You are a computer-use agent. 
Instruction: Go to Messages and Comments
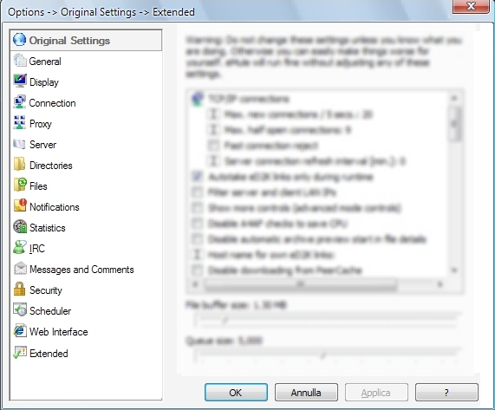point(81,270)
